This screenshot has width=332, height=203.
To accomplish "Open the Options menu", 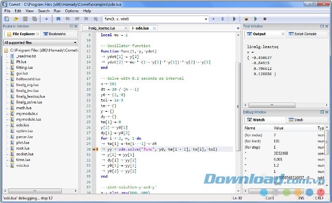I will (72, 11).
